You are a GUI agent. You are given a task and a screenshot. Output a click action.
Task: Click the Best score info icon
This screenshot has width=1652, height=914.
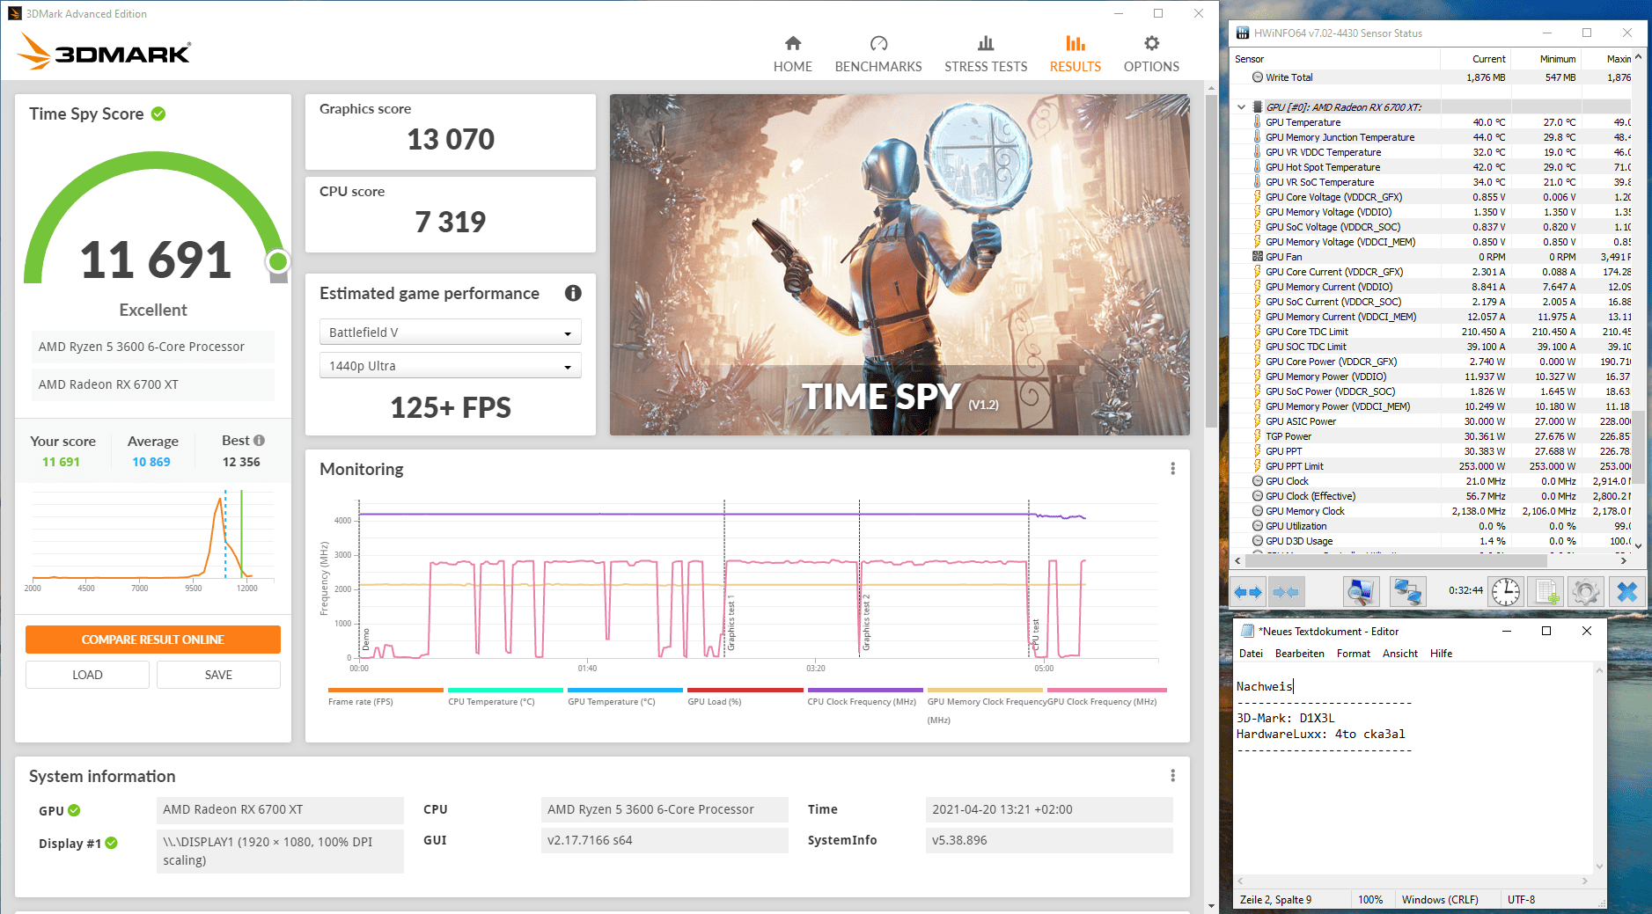[x=259, y=440]
